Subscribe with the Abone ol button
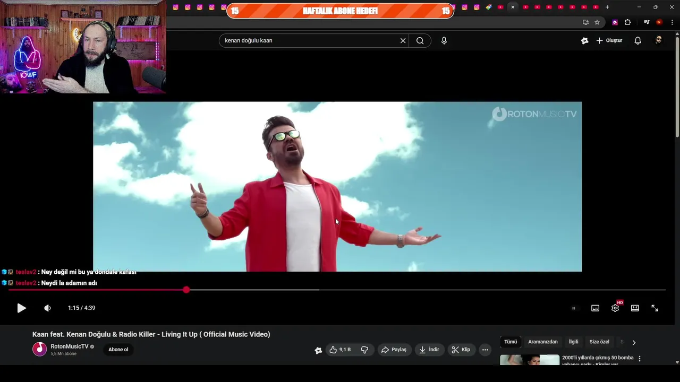This screenshot has height=382, width=680. [x=118, y=350]
